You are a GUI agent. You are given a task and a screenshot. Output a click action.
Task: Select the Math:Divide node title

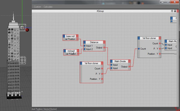pyautogui.click(x=120, y=61)
